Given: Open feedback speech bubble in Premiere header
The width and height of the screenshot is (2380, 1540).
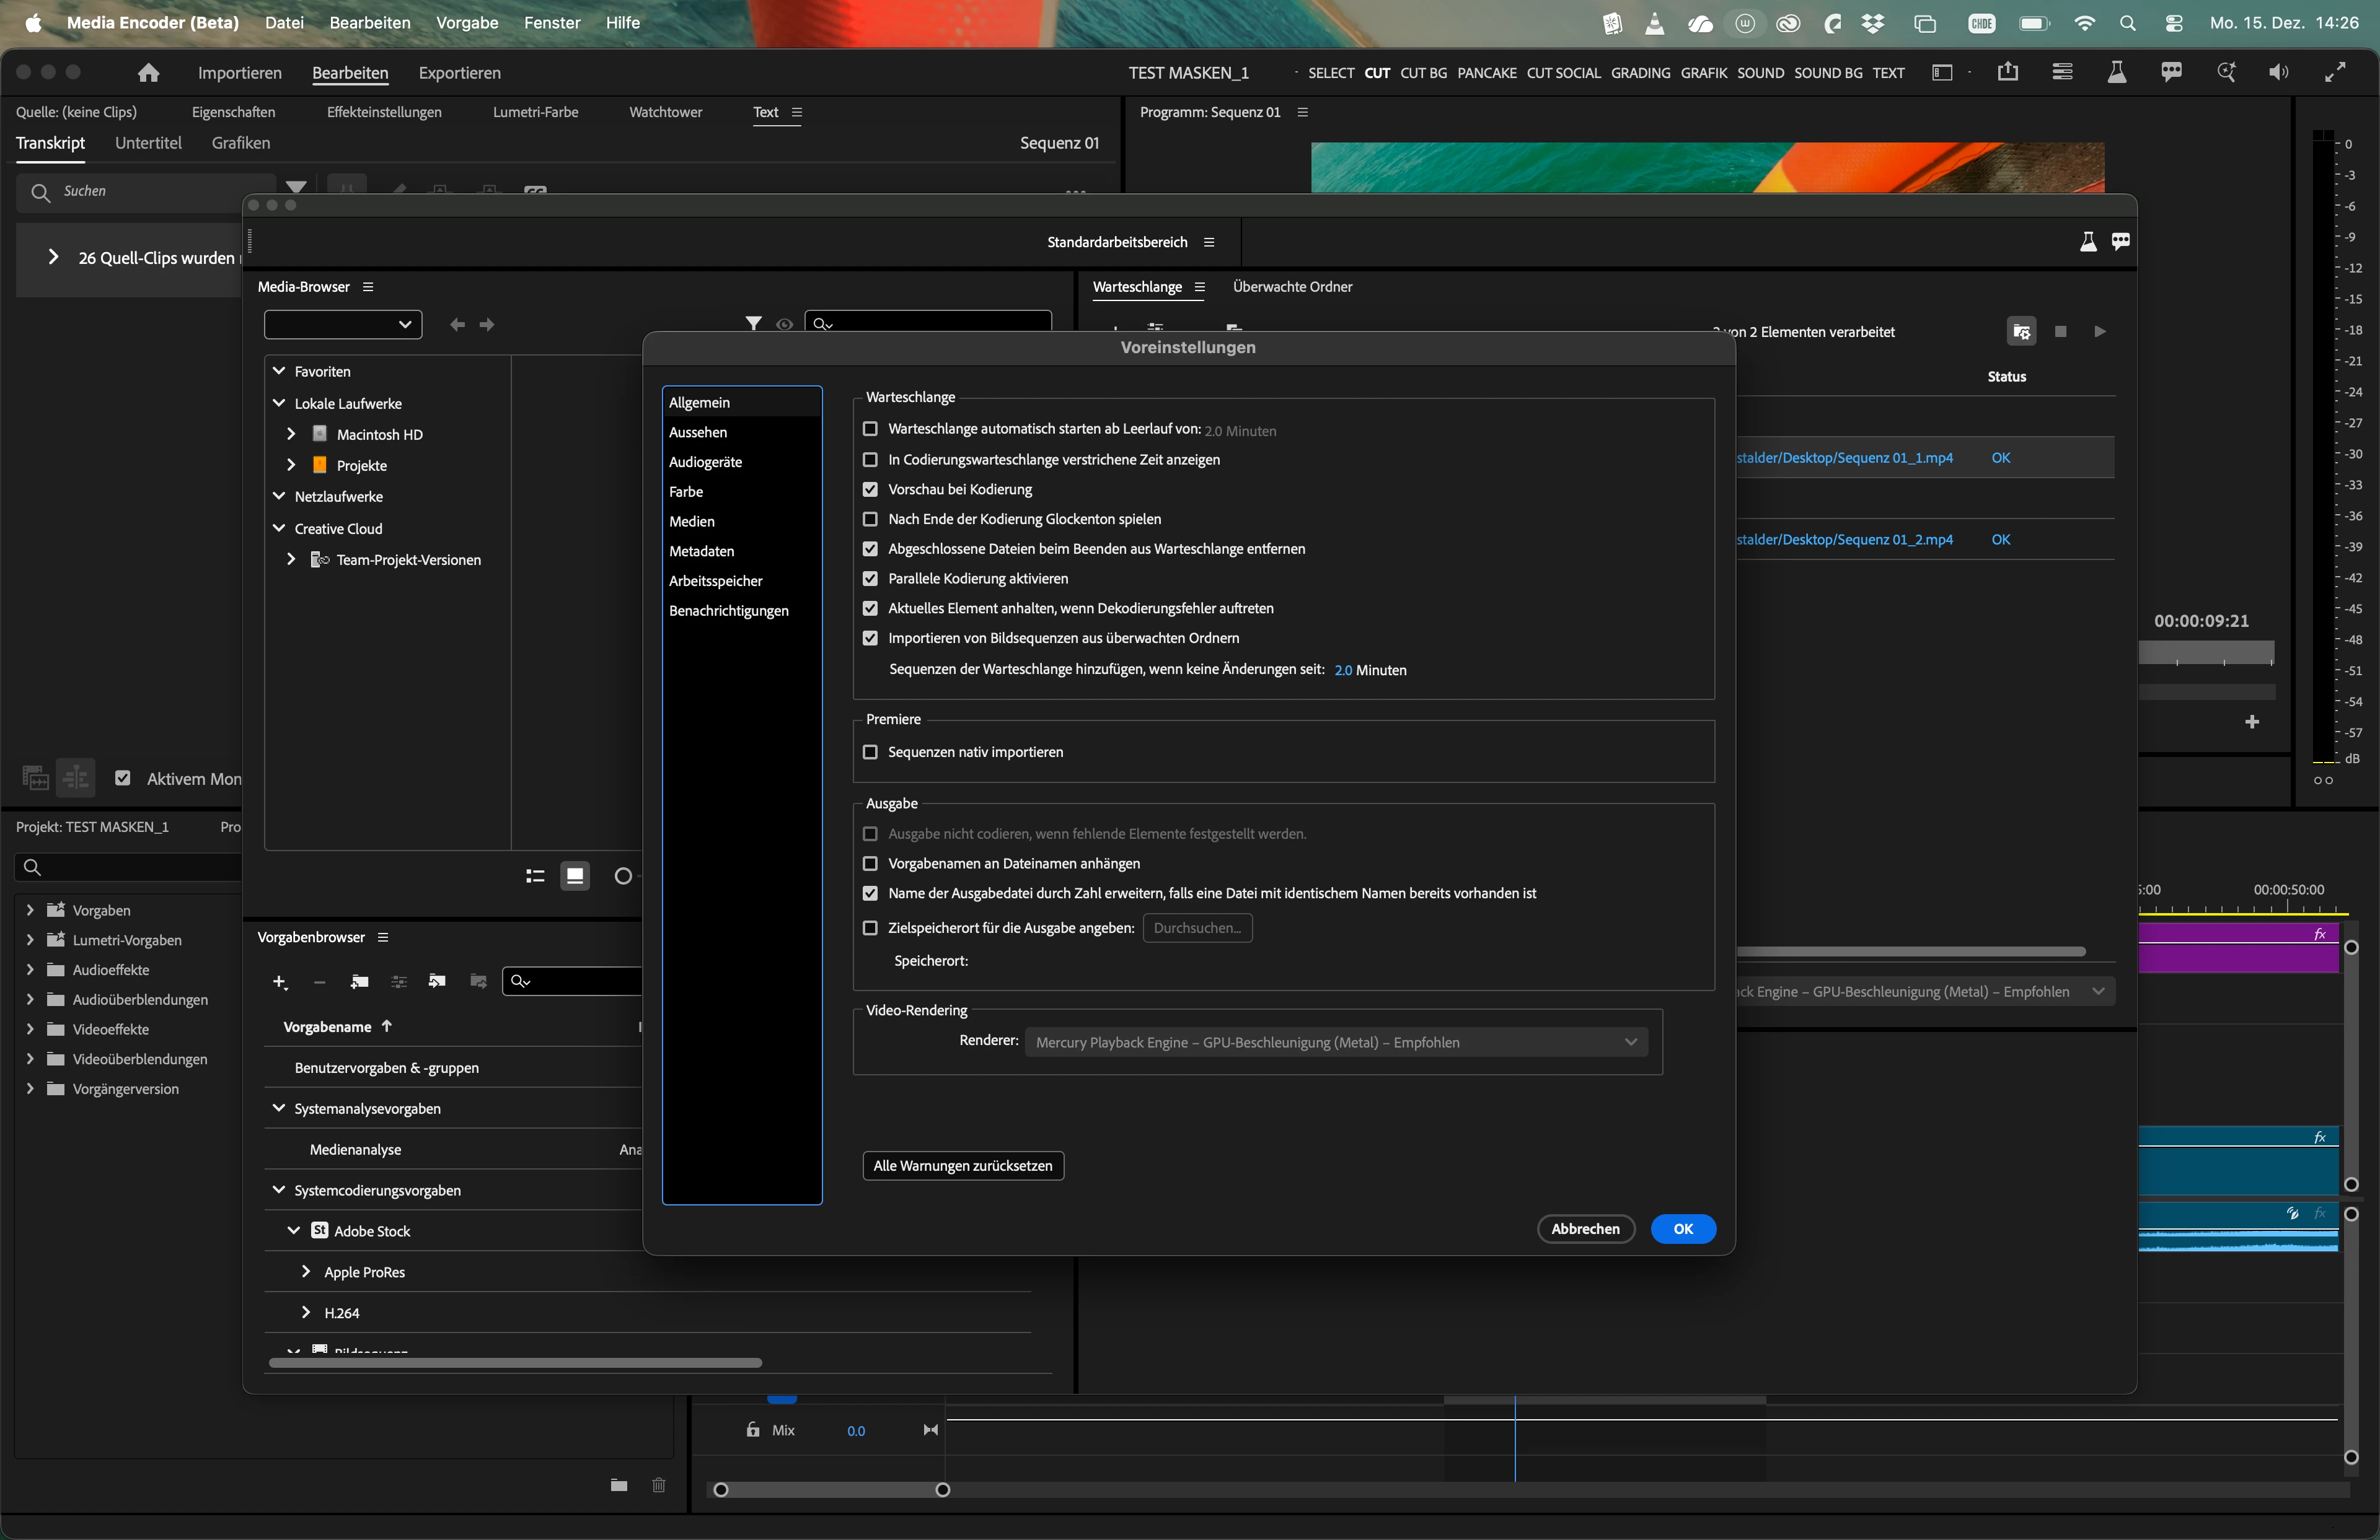Looking at the screenshot, I should [x=2171, y=72].
